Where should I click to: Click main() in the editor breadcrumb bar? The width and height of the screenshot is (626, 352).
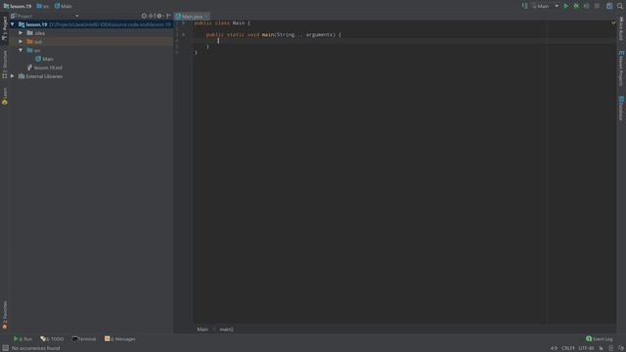[226, 330]
